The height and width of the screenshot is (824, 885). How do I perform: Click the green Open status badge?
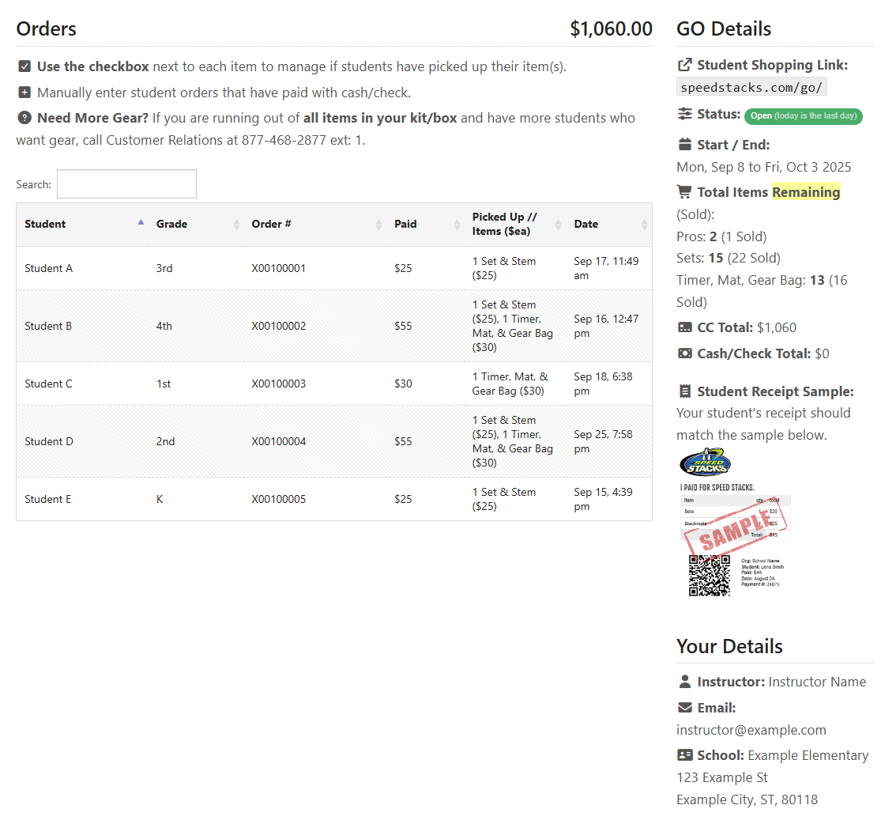pos(803,116)
